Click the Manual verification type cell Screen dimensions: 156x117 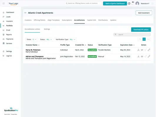(x=101, y=57)
